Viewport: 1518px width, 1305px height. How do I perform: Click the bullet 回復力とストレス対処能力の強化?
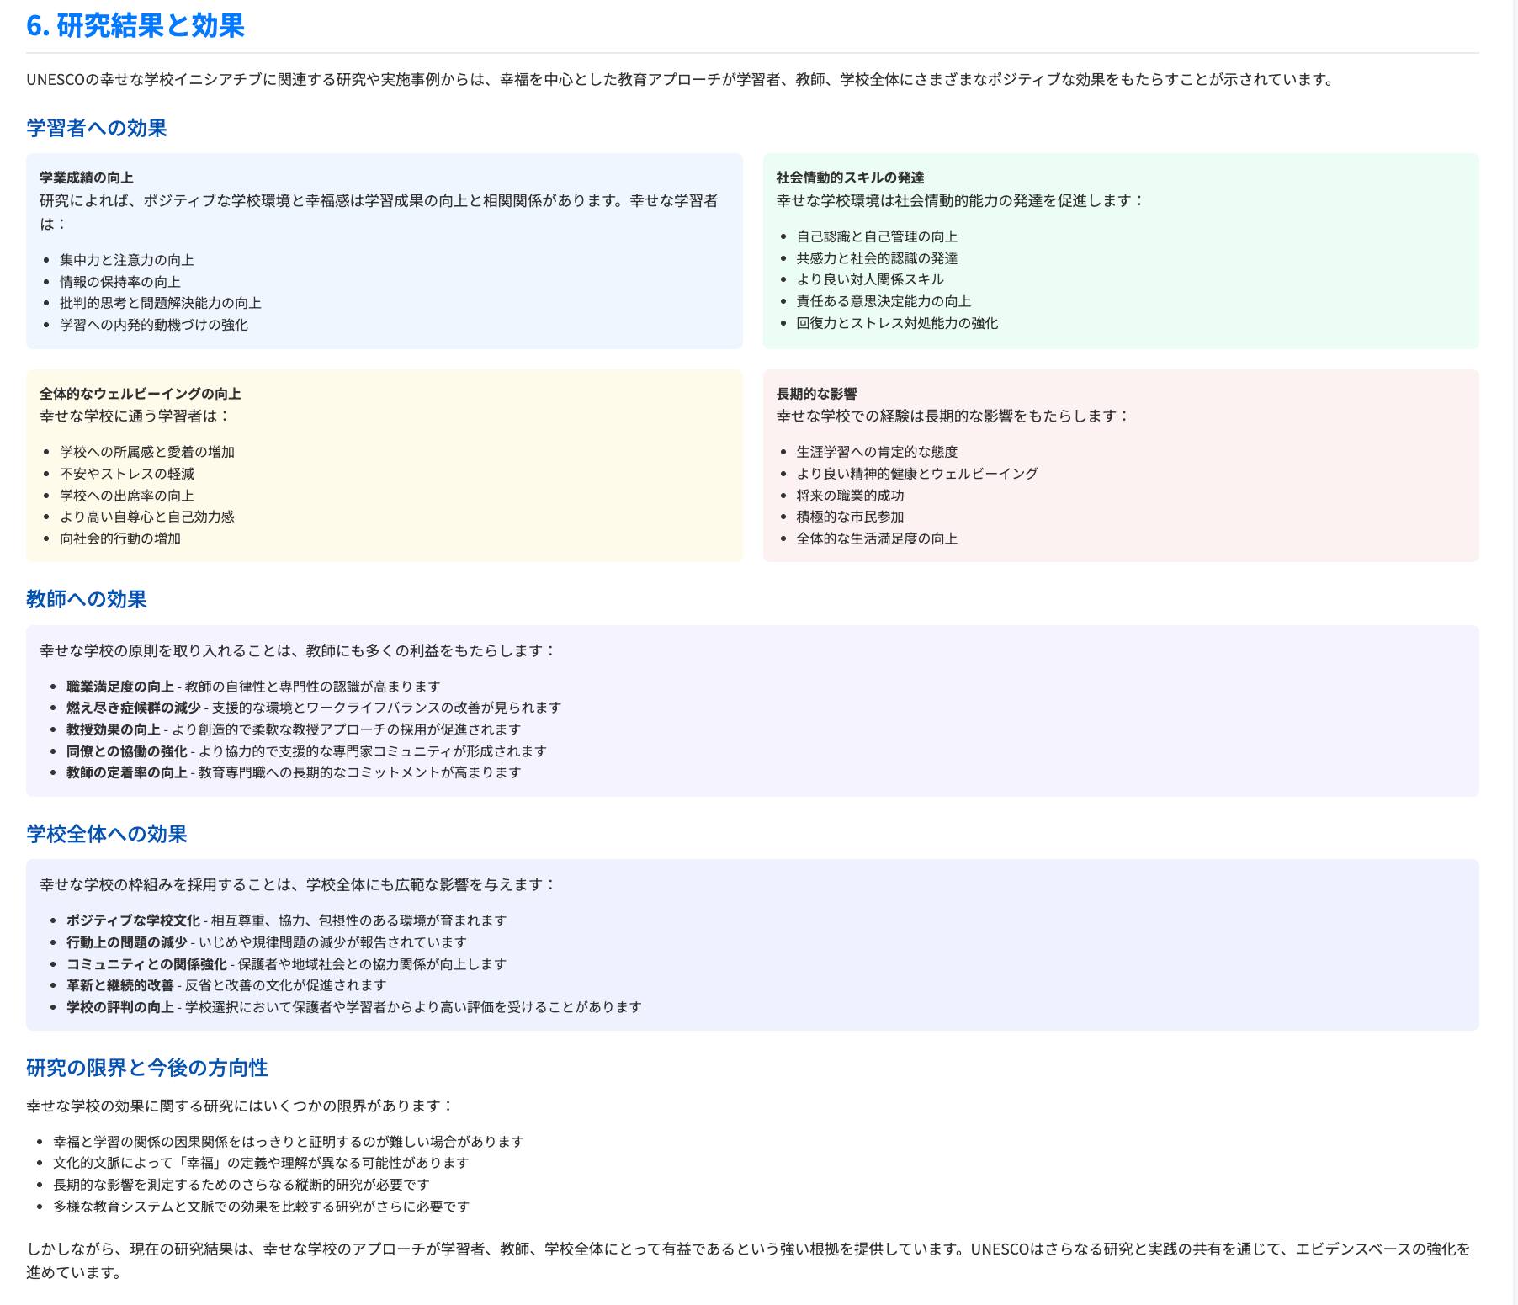pos(897,323)
